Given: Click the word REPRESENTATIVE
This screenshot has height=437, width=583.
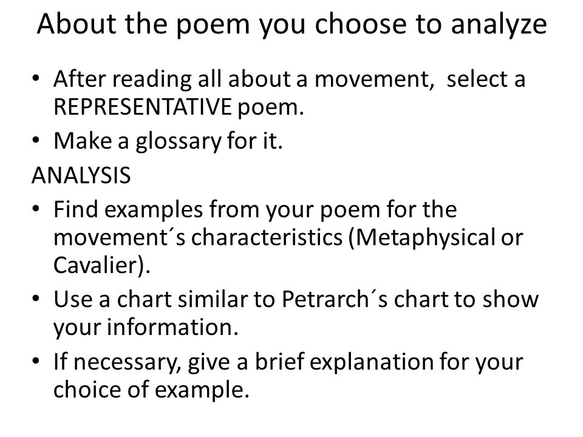Looking at the screenshot, I should 143,107.
